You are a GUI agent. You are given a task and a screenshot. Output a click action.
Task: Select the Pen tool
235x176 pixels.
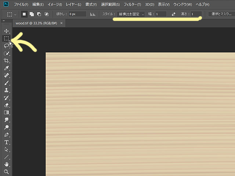pos(6,135)
